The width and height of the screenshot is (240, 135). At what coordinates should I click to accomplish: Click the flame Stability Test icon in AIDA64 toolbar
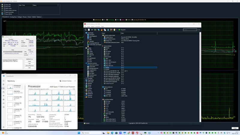click(102, 30)
